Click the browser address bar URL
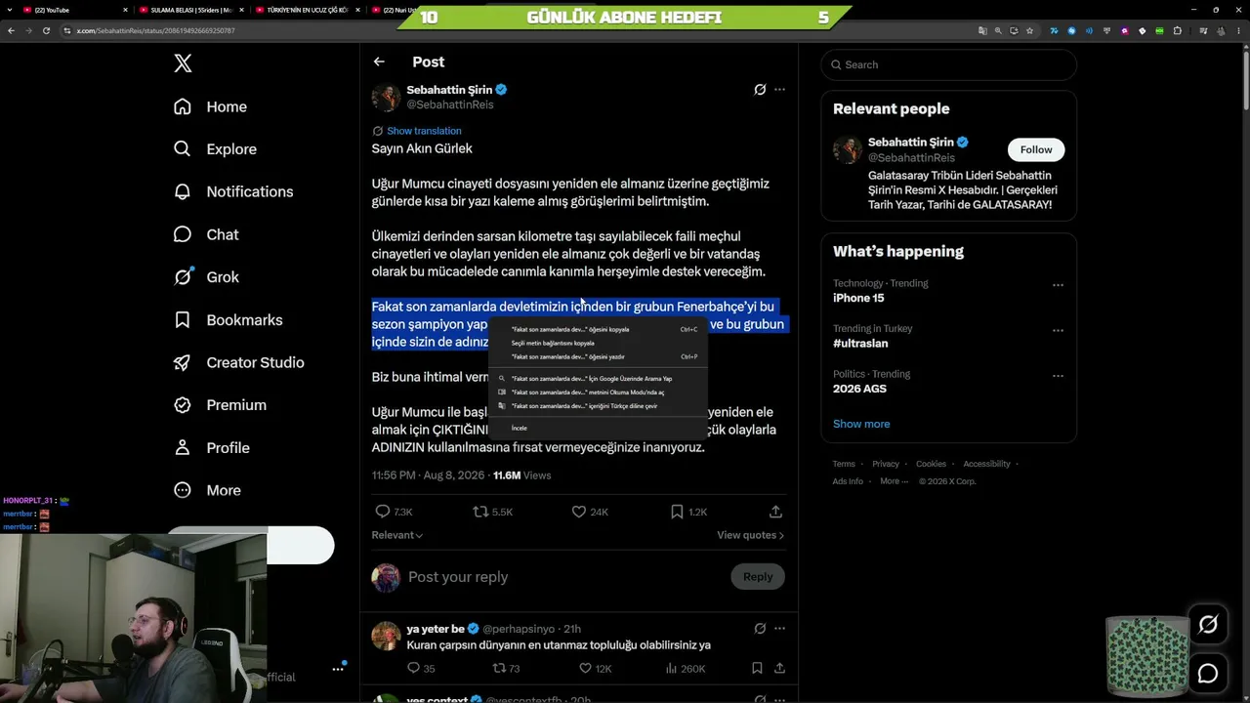 (x=156, y=30)
